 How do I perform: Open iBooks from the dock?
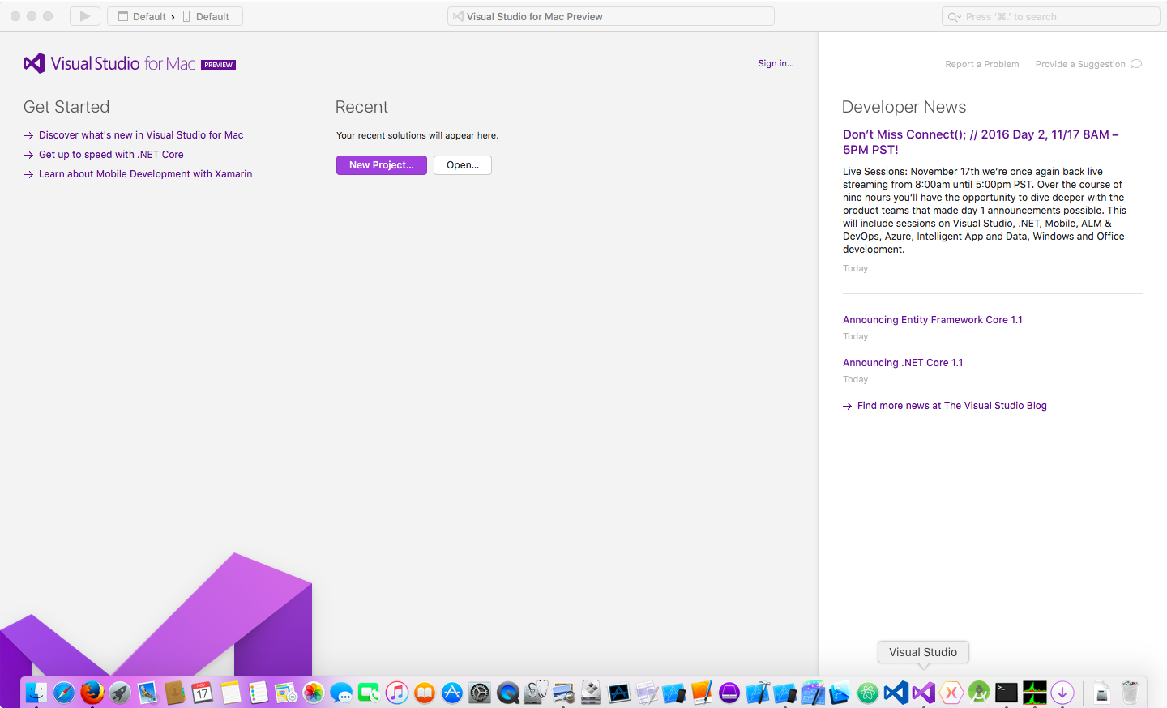click(425, 693)
